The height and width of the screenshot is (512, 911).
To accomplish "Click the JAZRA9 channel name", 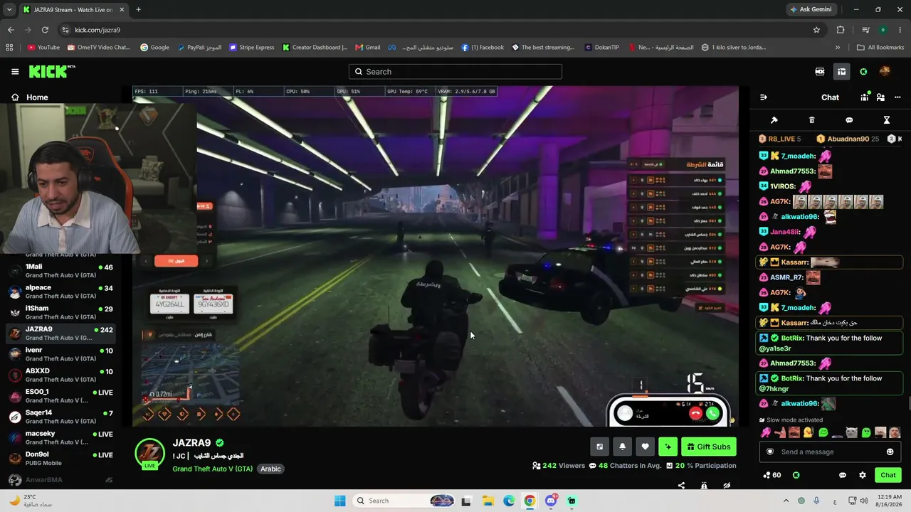I will click(x=191, y=443).
